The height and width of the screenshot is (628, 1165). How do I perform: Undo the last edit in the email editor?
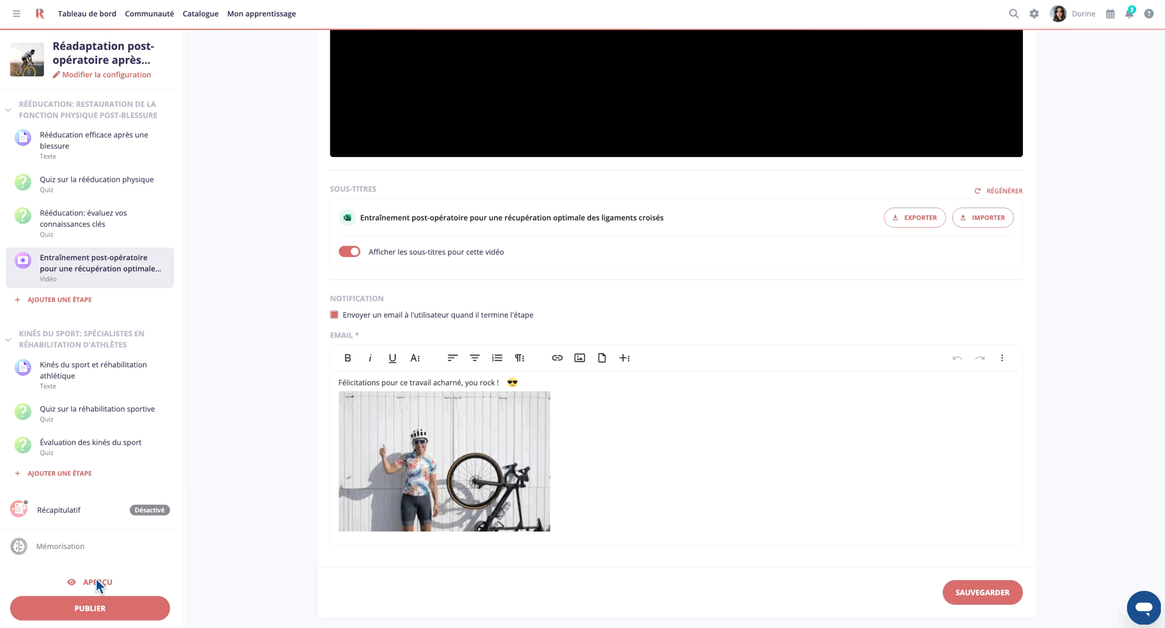(x=957, y=359)
